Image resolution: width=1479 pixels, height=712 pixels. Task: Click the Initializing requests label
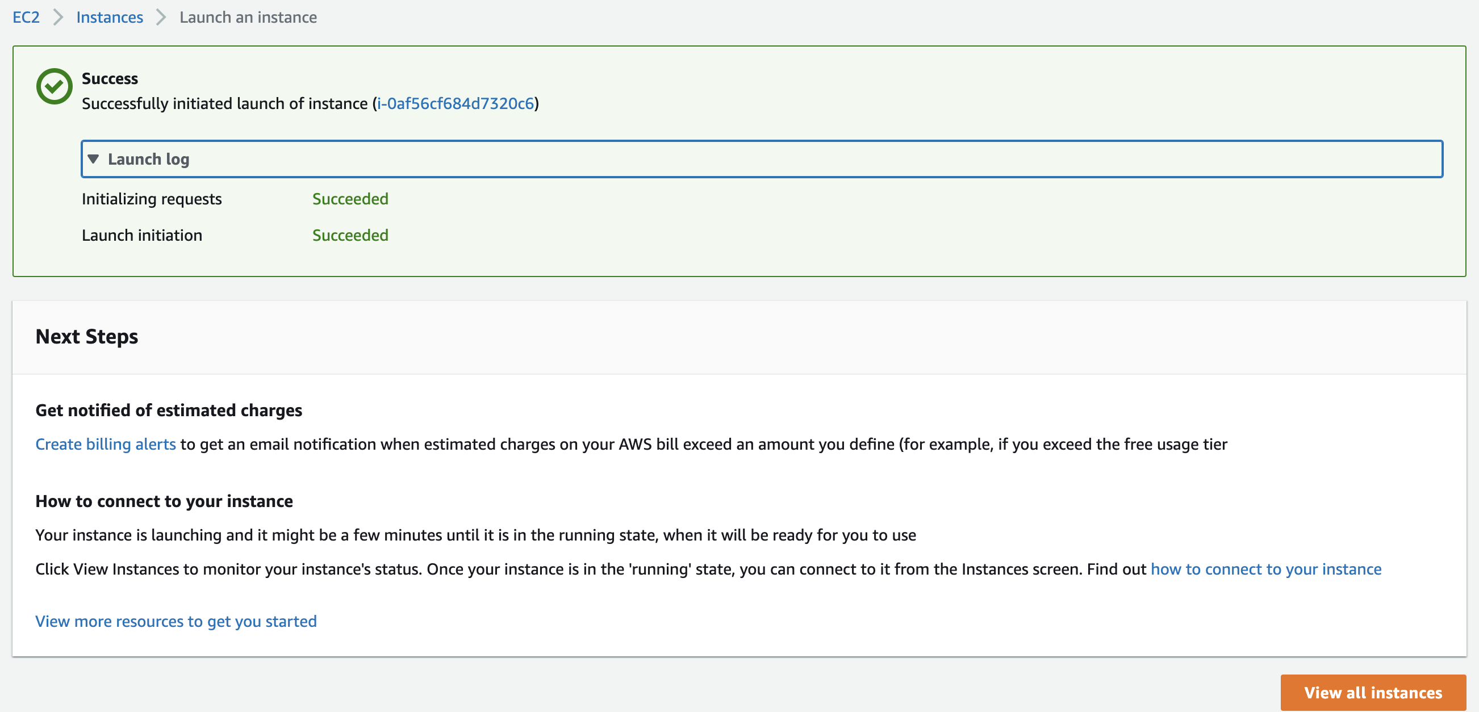151,199
